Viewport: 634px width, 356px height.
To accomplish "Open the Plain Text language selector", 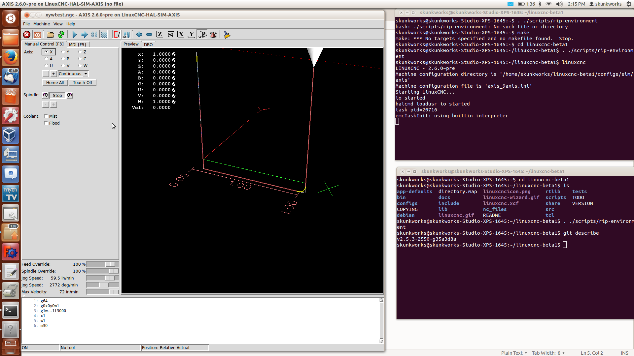I will (514, 353).
